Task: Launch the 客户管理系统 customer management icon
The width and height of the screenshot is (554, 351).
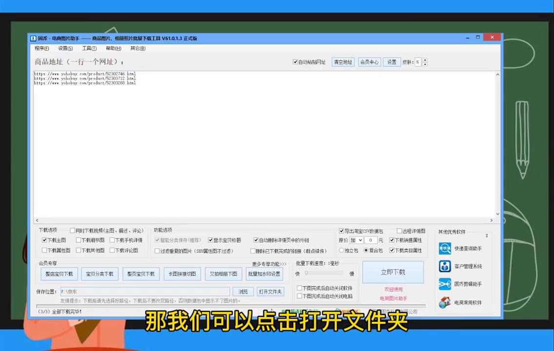Action: point(445,266)
